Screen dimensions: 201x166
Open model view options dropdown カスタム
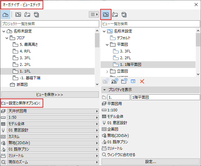click(53, 137)
